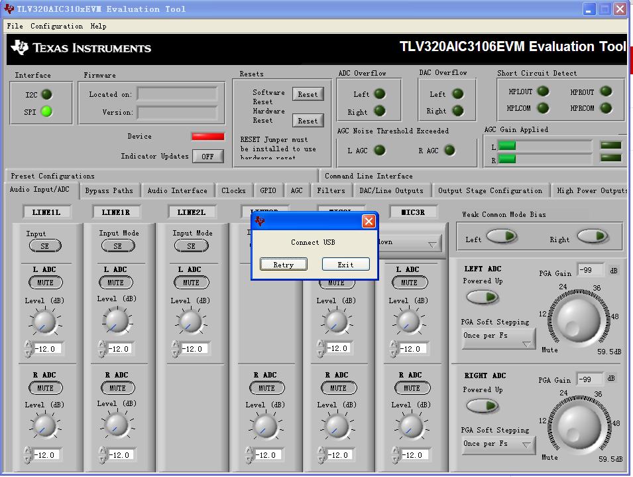633x477 pixels.
Task: Click the R AGC Gain Applied bar
Action: pyautogui.click(x=545, y=159)
